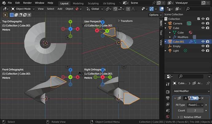The width and height of the screenshot is (212, 124).
Task: Click the proportional editing falloff icon
Action: point(133,9)
